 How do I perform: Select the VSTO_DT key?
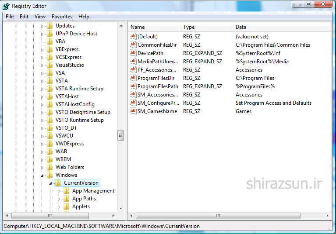pos(66,128)
